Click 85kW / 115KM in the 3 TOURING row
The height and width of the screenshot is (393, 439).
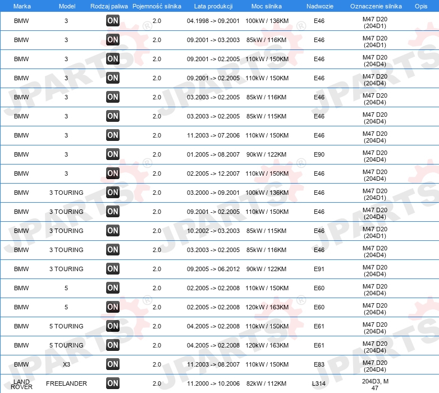click(x=266, y=231)
